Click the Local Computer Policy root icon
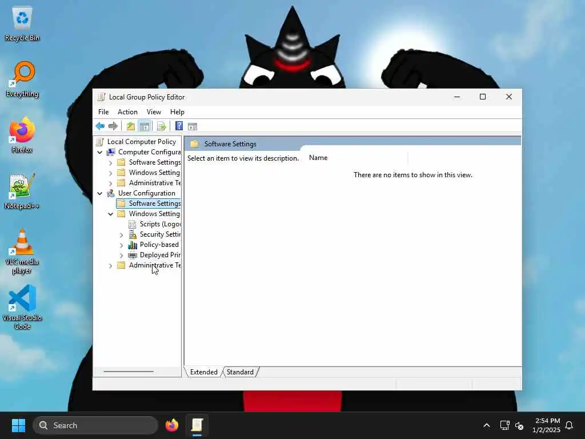585x439 pixels. point(99,142)
